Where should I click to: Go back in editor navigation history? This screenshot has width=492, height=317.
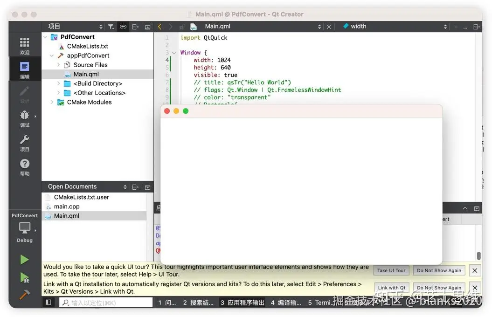coord(159,27)
